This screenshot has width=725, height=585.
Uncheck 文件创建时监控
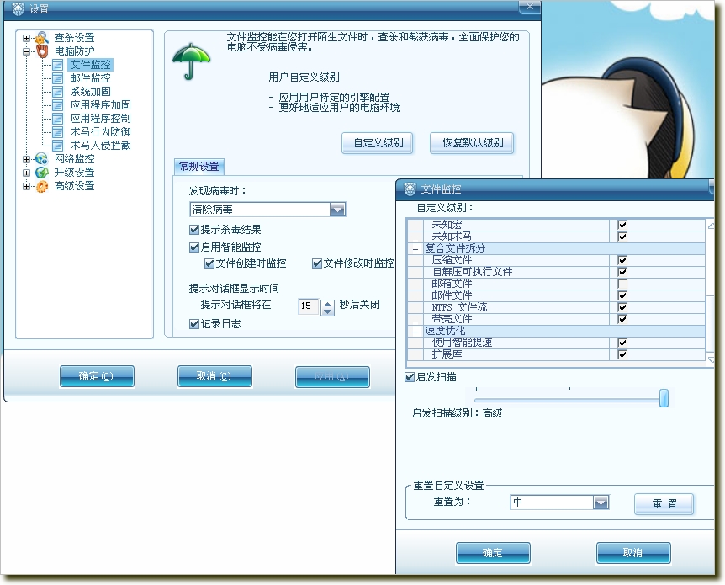[x=209, y=263]
